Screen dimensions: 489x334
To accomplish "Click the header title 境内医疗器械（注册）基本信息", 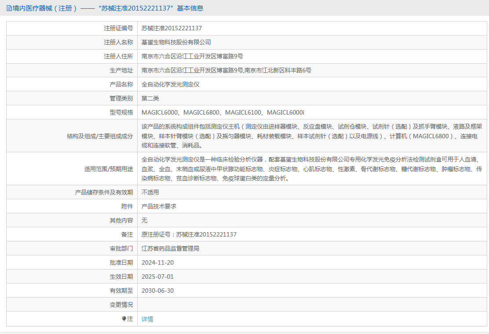I will click(x=108, y=8).
